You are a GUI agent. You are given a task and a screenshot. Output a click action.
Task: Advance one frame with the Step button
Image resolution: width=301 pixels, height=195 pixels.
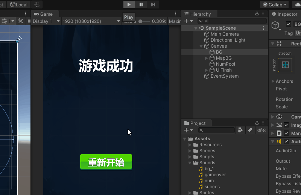pos(153,4)
